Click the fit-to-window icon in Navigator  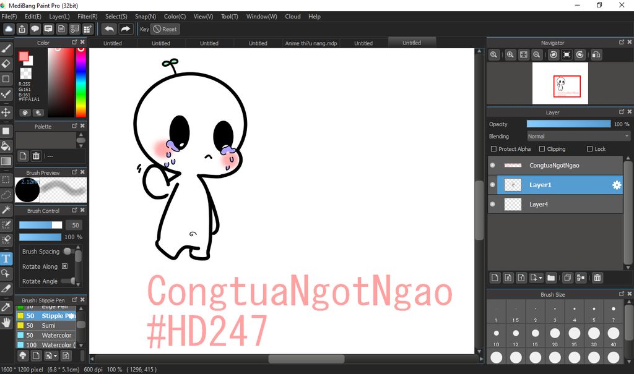pyautogui.click(x=524, y=55)
